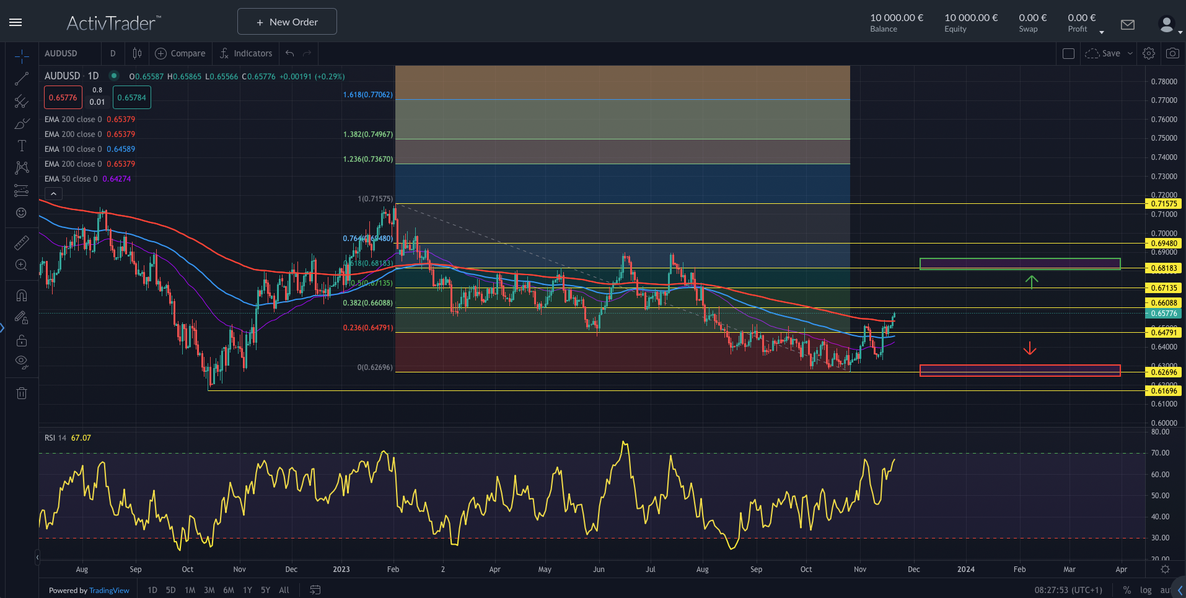Select the zoom-in tool
The height and width of the screenshot is (598, 1186).
click(21, 265)
